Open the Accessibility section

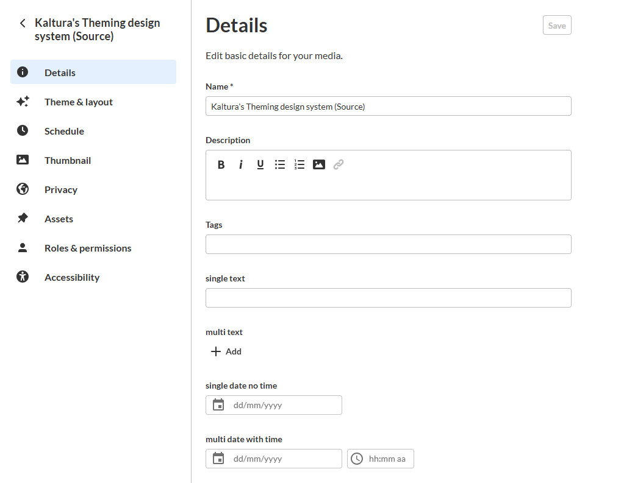point(93,277)
